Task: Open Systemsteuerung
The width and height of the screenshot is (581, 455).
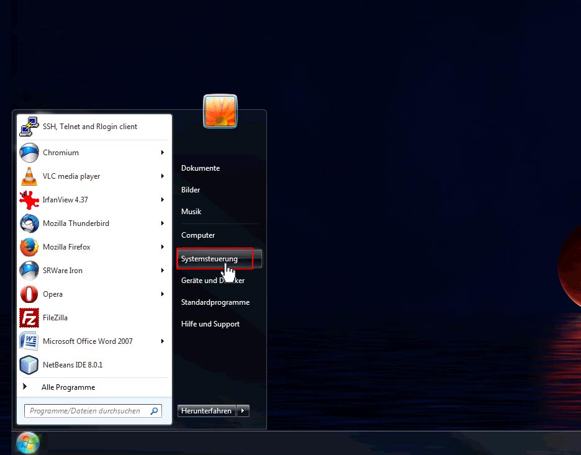Action: tap(219, 259)
